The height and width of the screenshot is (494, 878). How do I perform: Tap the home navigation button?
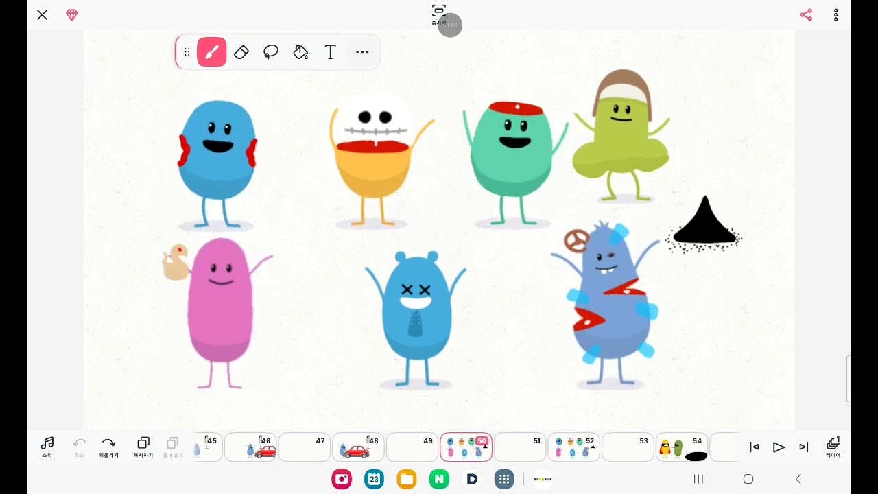click(x=748, y=479)
